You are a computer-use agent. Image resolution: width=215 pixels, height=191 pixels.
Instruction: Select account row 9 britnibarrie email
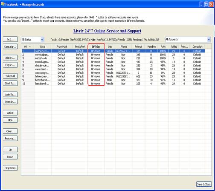point(42,80)
